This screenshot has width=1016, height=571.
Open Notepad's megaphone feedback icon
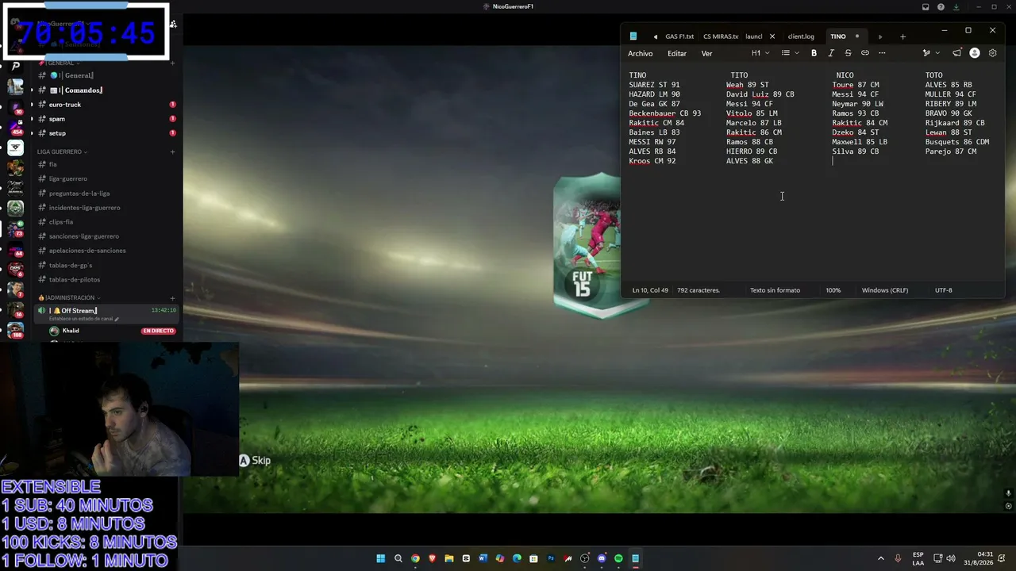click(957, 53)
